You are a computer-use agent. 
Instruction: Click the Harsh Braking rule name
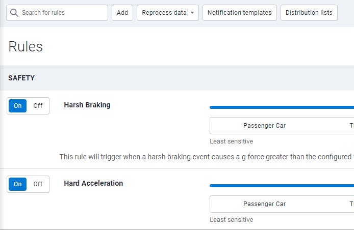pos(87,105)
